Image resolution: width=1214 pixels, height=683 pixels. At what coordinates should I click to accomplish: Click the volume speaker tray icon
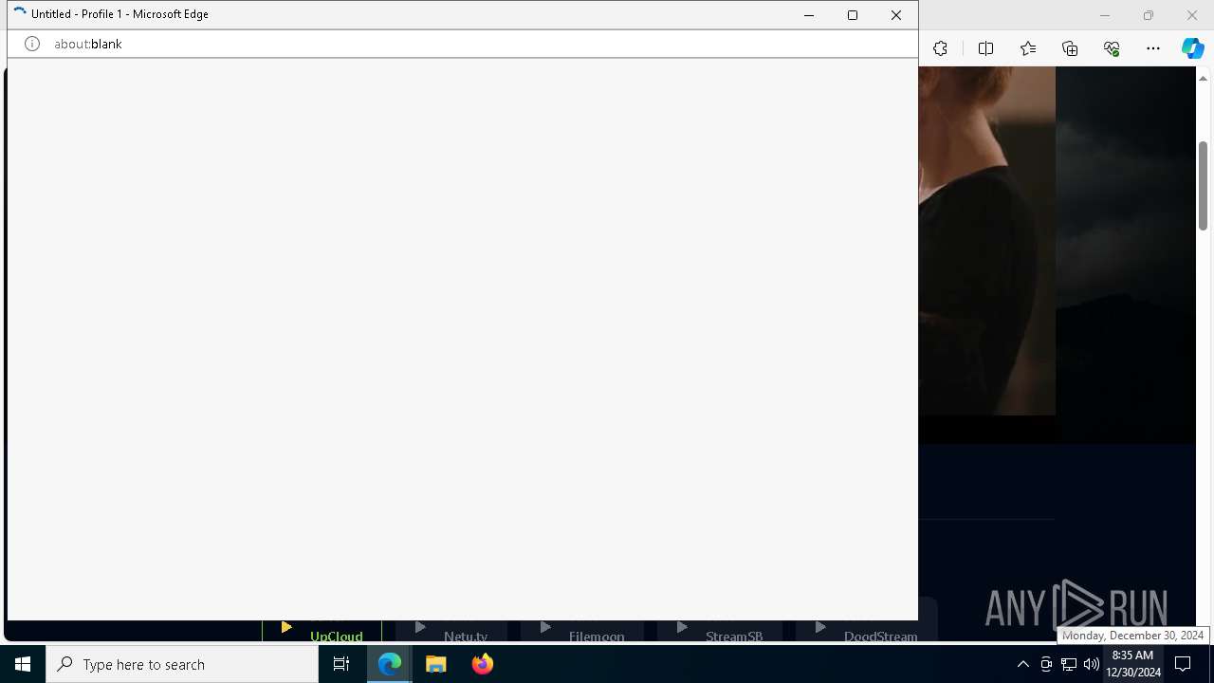click(x=1092, y=664)
